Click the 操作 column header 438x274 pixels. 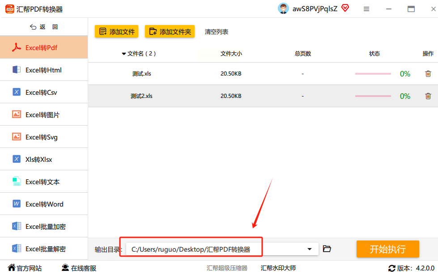428,54
